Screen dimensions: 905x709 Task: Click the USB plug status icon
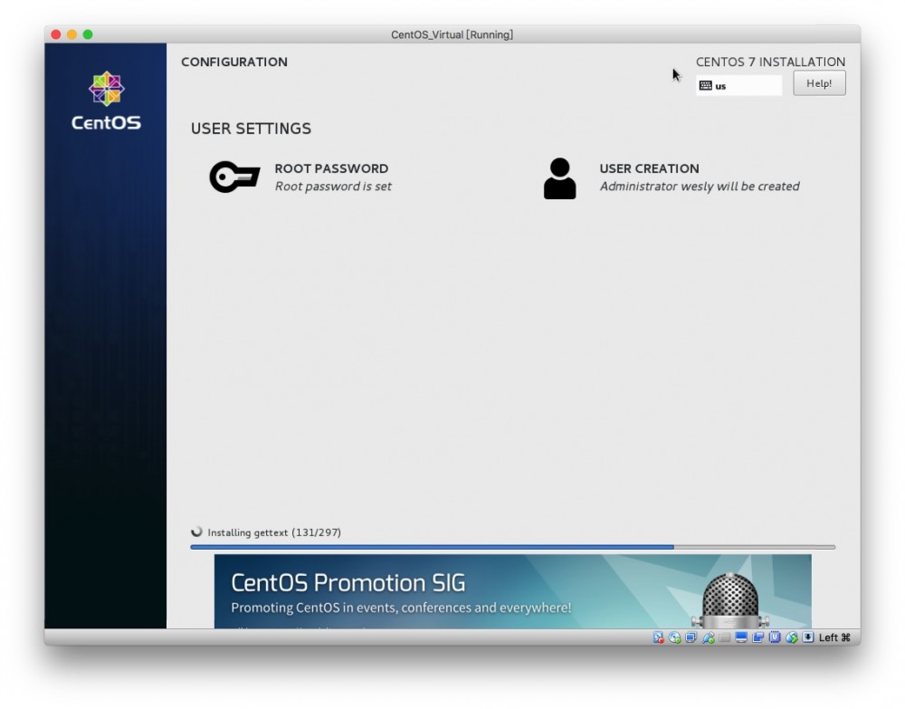709,637
